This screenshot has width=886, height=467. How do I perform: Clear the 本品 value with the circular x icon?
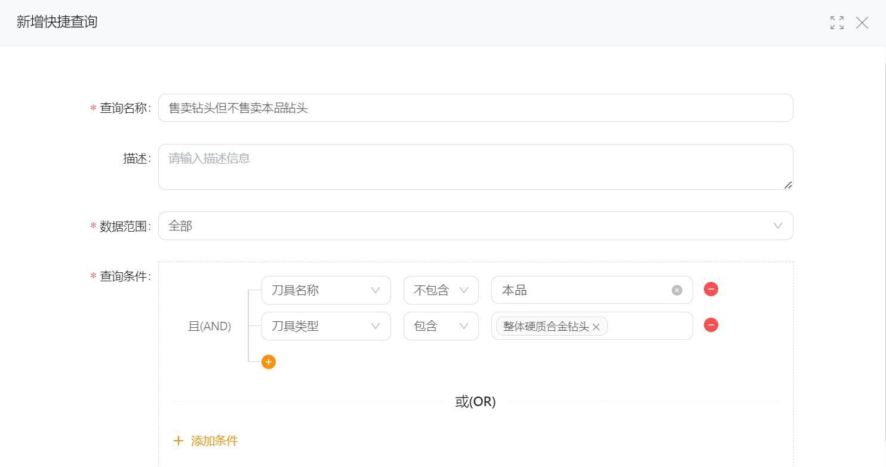[676, 290]
